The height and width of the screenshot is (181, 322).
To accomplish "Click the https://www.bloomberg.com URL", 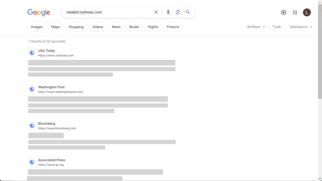I will [57, 128].
